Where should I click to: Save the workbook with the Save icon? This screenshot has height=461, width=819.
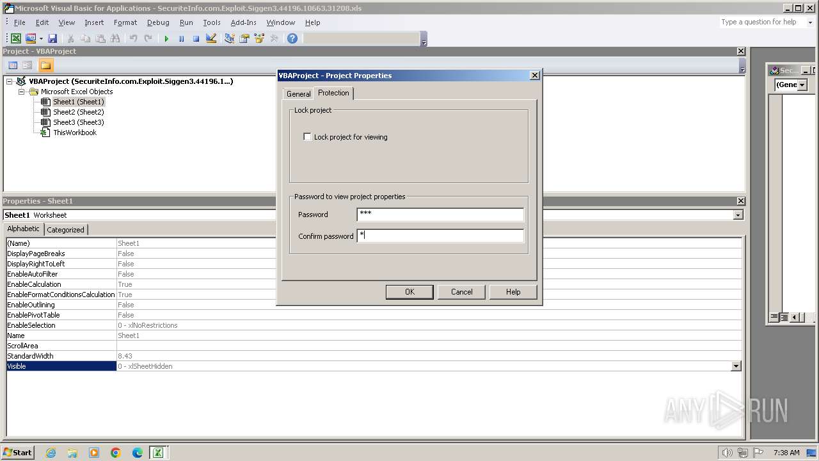point(52,38)
